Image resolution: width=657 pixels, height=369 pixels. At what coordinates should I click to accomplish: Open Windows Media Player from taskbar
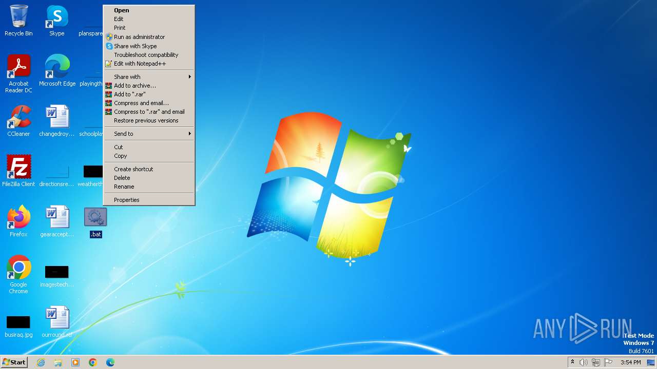point(75,362)
